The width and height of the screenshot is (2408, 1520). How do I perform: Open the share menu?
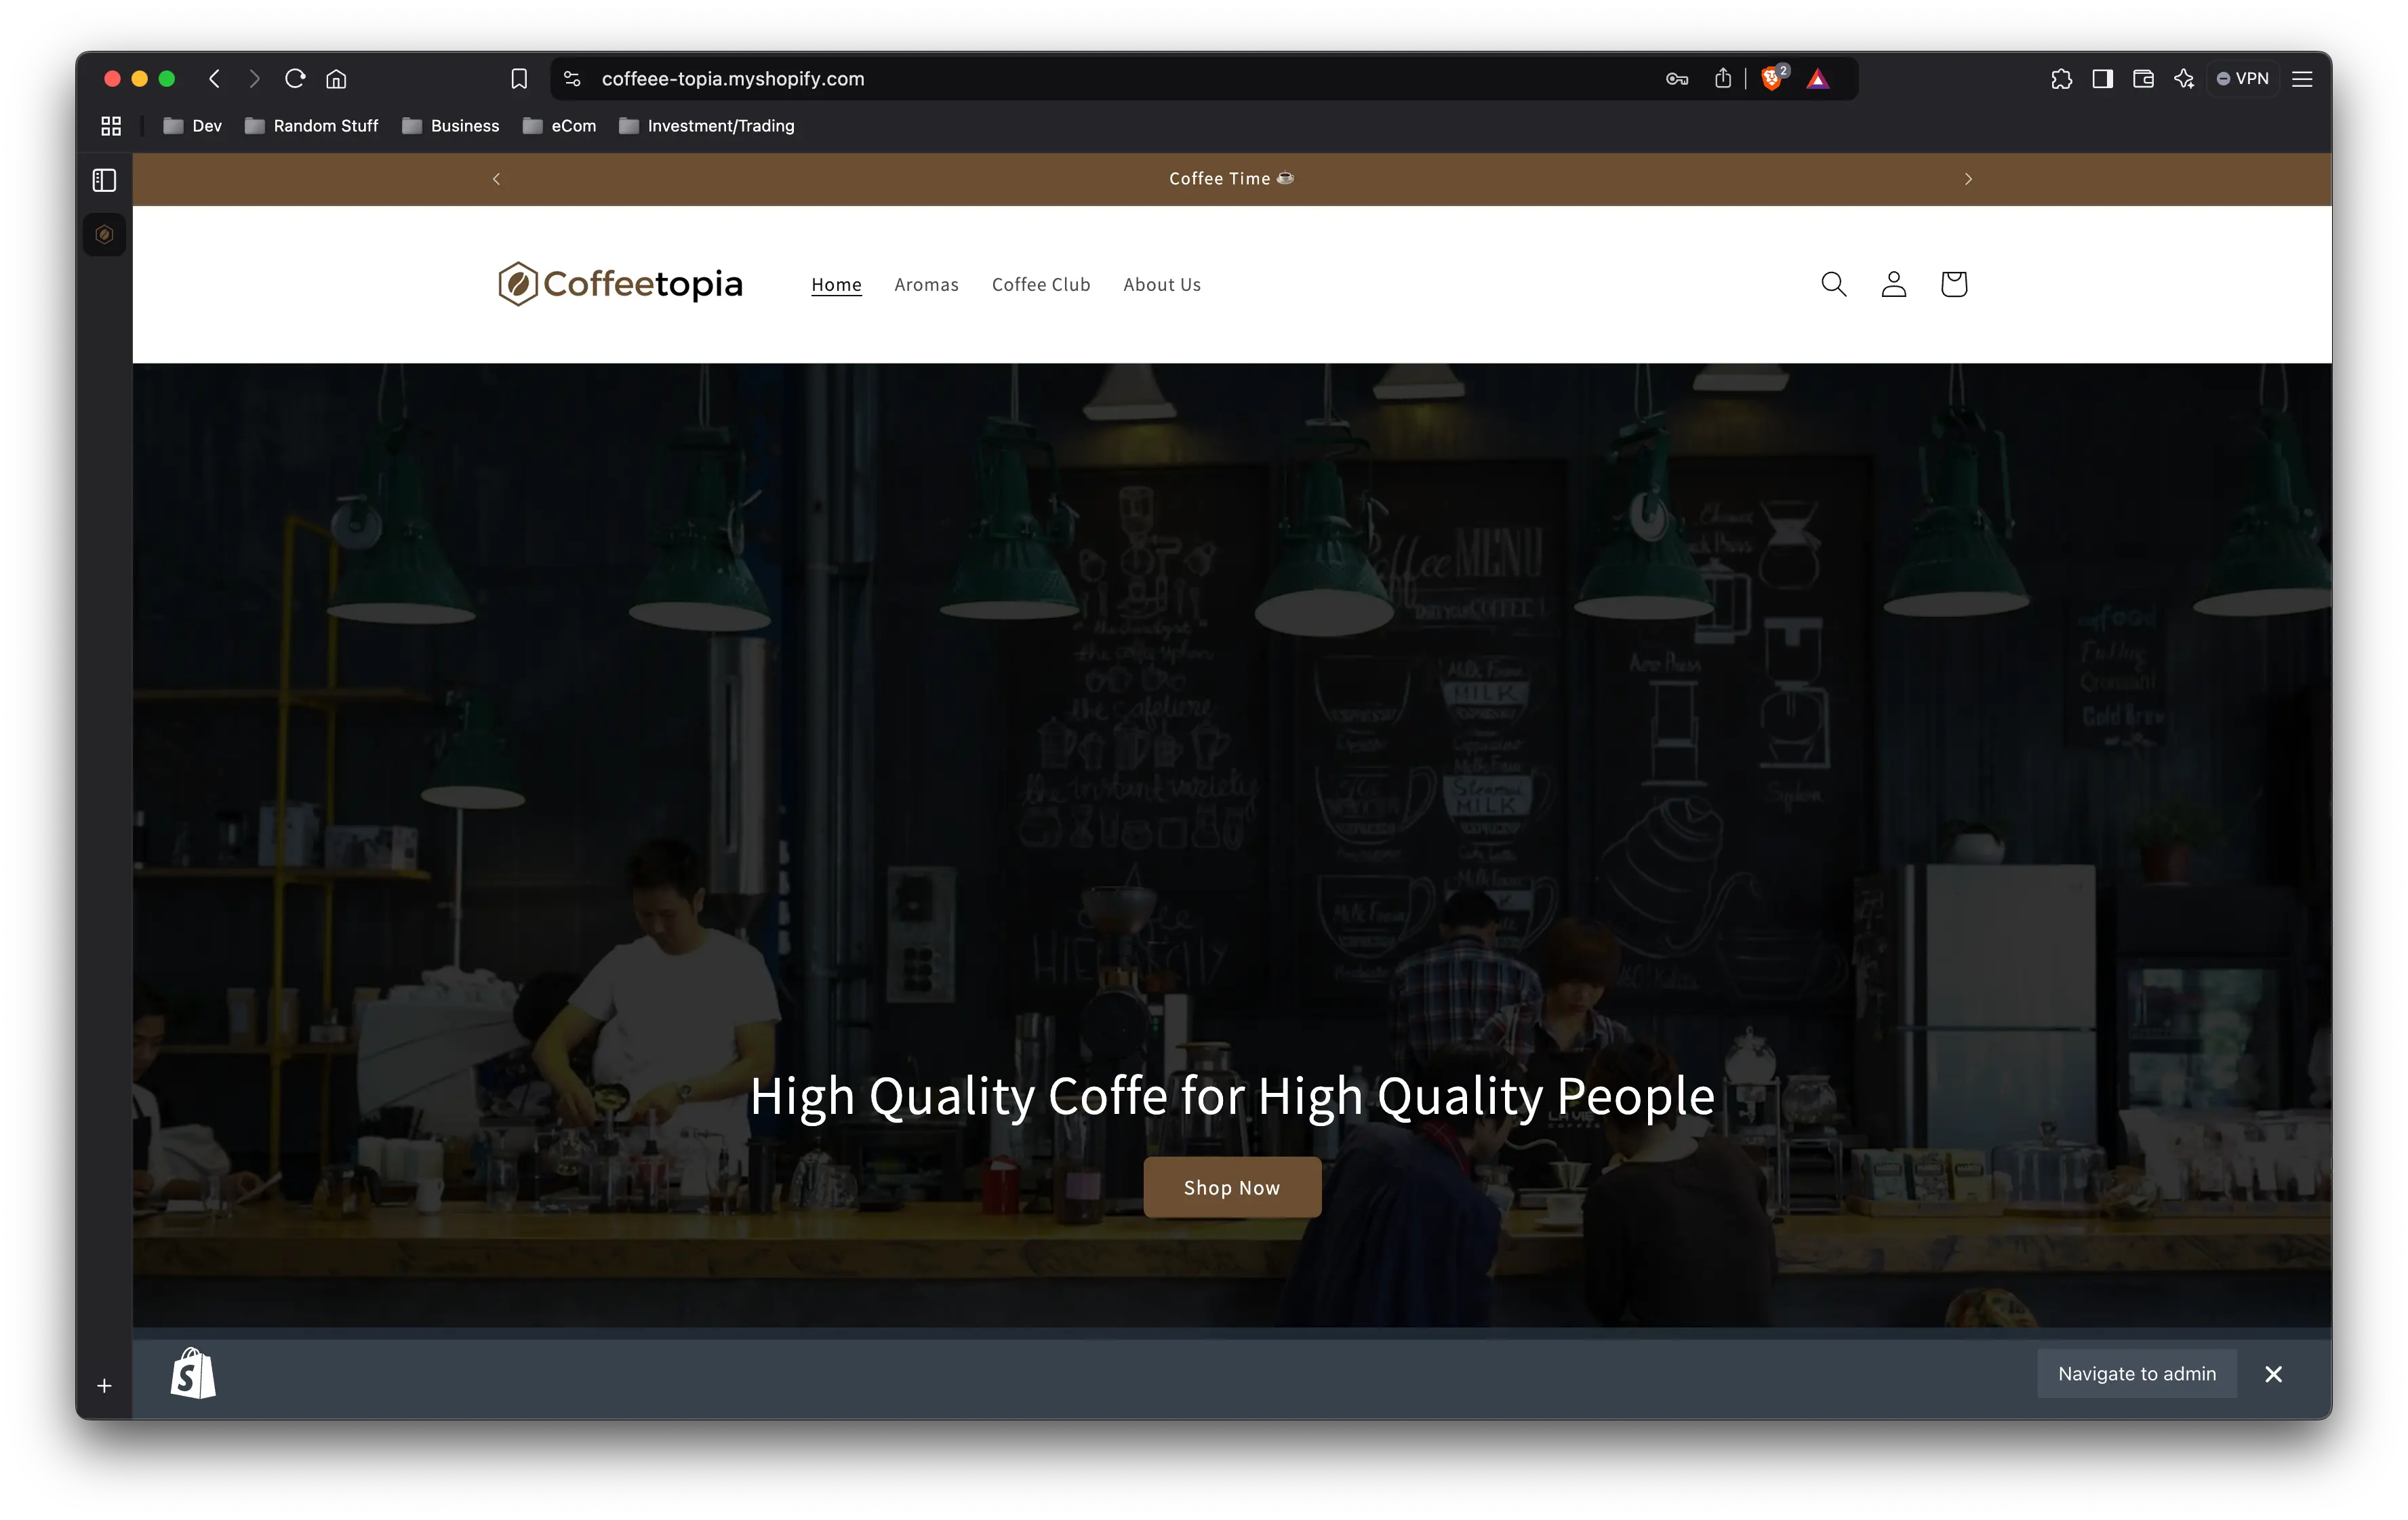click(x=1723, y=79)
